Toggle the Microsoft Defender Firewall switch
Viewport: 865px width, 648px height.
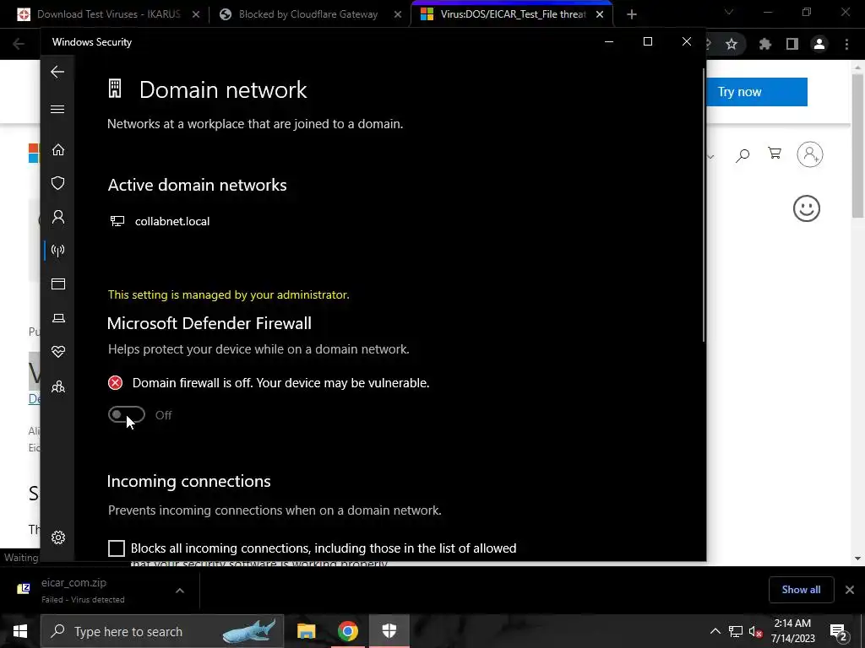point(127,414)
